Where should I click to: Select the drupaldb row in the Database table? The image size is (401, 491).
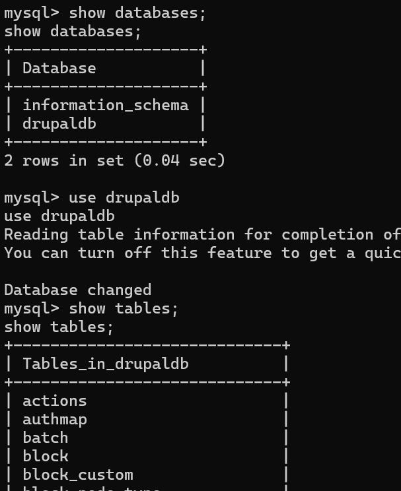pos(59,123)
